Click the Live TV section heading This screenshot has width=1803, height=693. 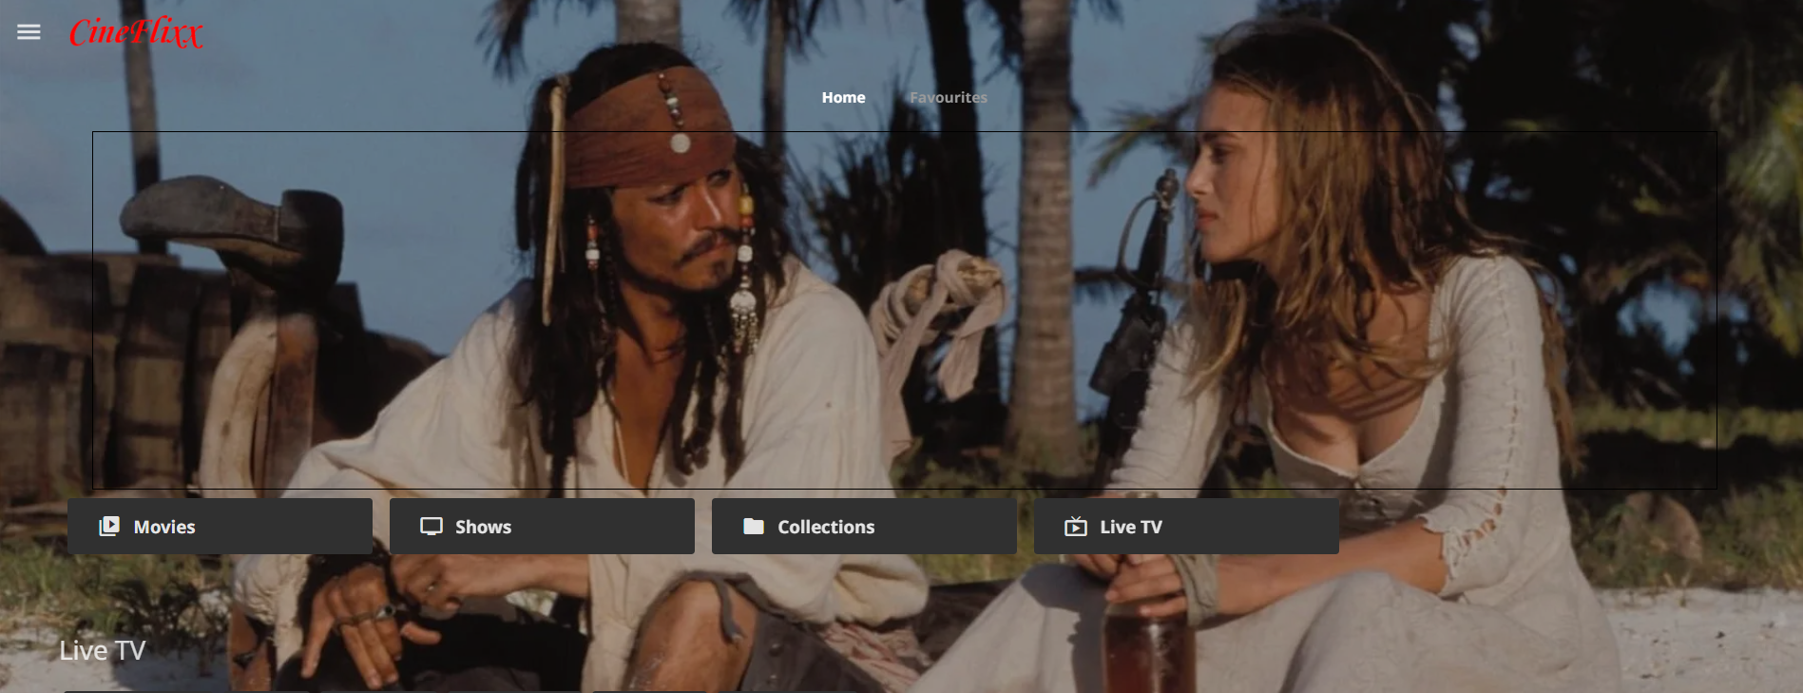[x=102, y=650]
